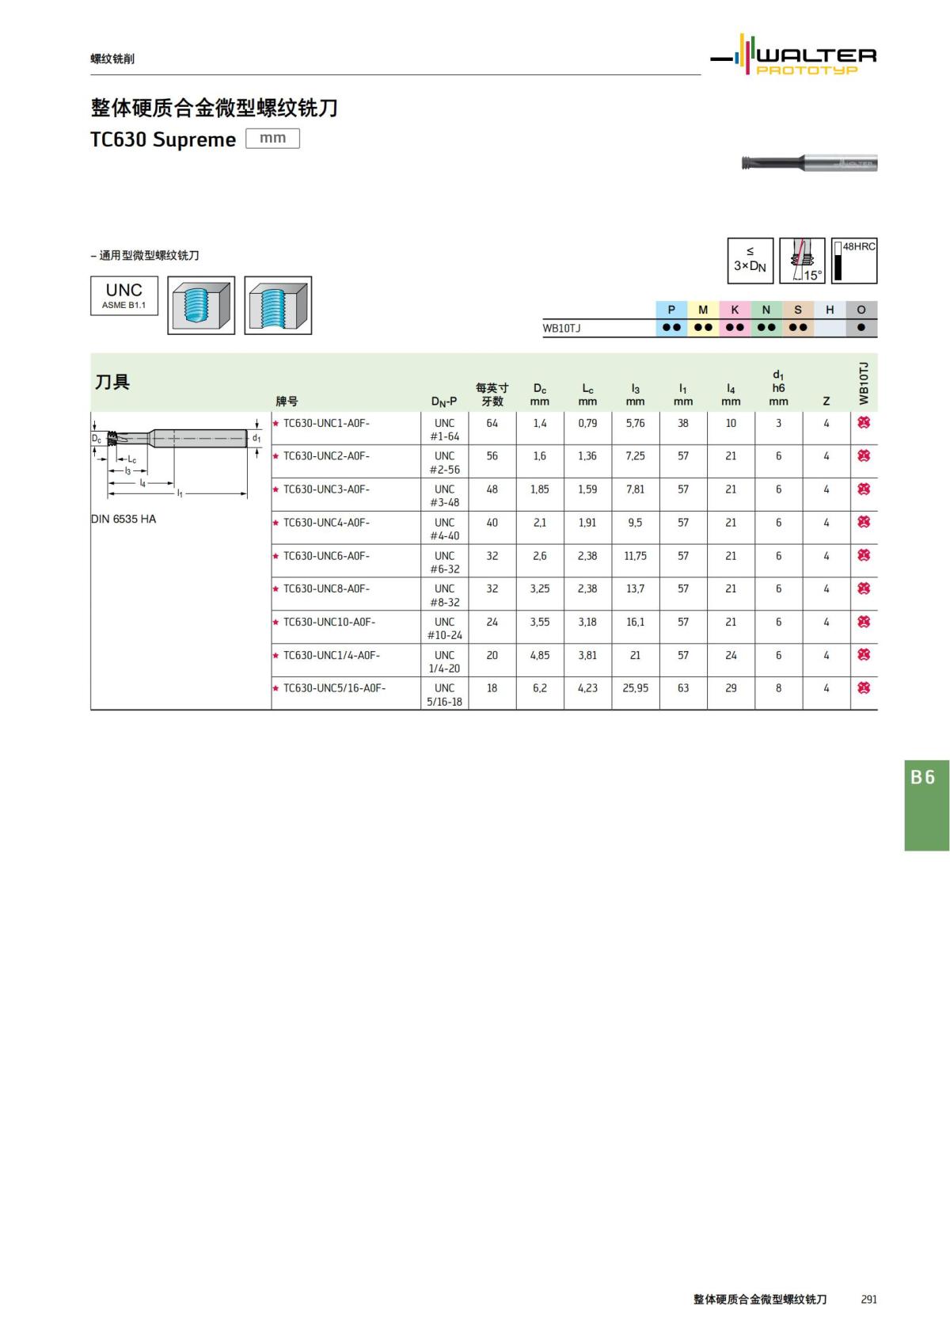Click the UNC #8-32 thread size cell
This screenshot has height=1344, width=950.
point(444,595)
